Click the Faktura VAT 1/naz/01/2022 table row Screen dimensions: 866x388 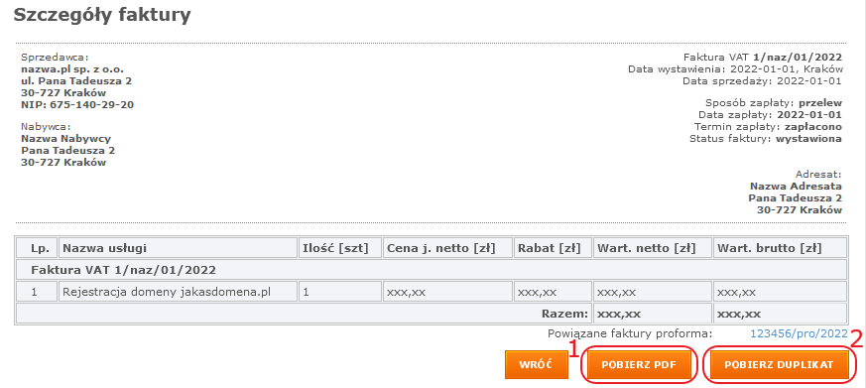click(x=432, y=270)
